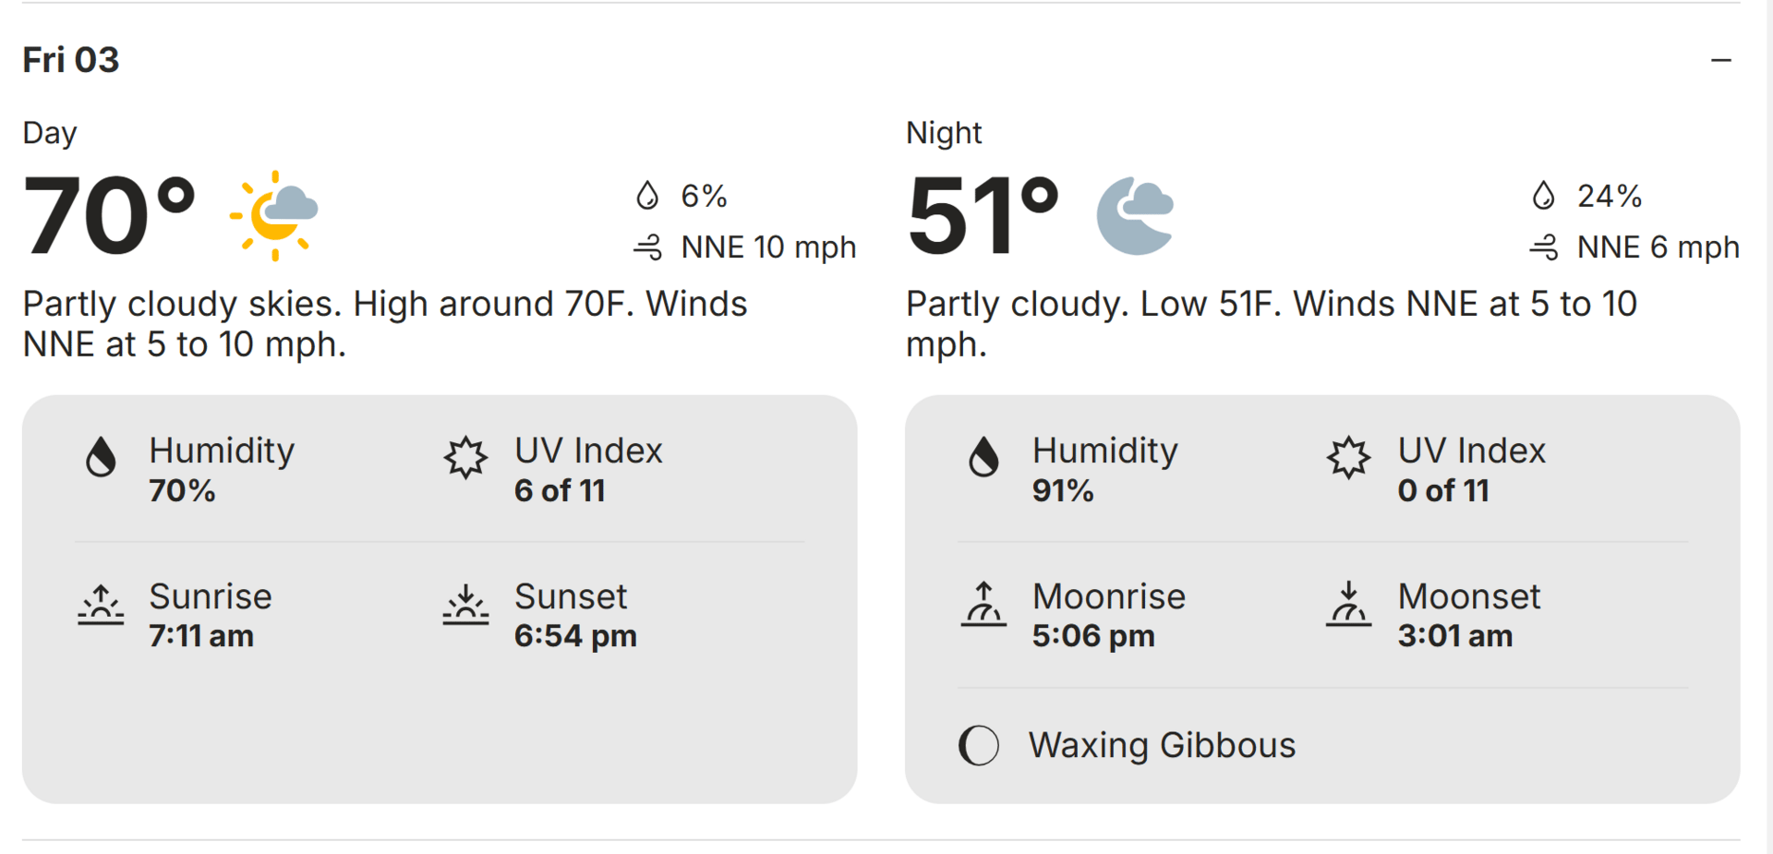Click the daytime wind NNE 10 mph icon
This screenshot has height=854, width=1773.
(648, 247)
